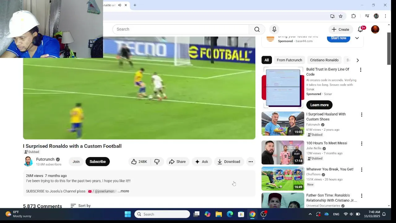This screenshot has height=223, width=396.
Task: Open Microsoft Store from taskbar
Action: coord(241,214)
